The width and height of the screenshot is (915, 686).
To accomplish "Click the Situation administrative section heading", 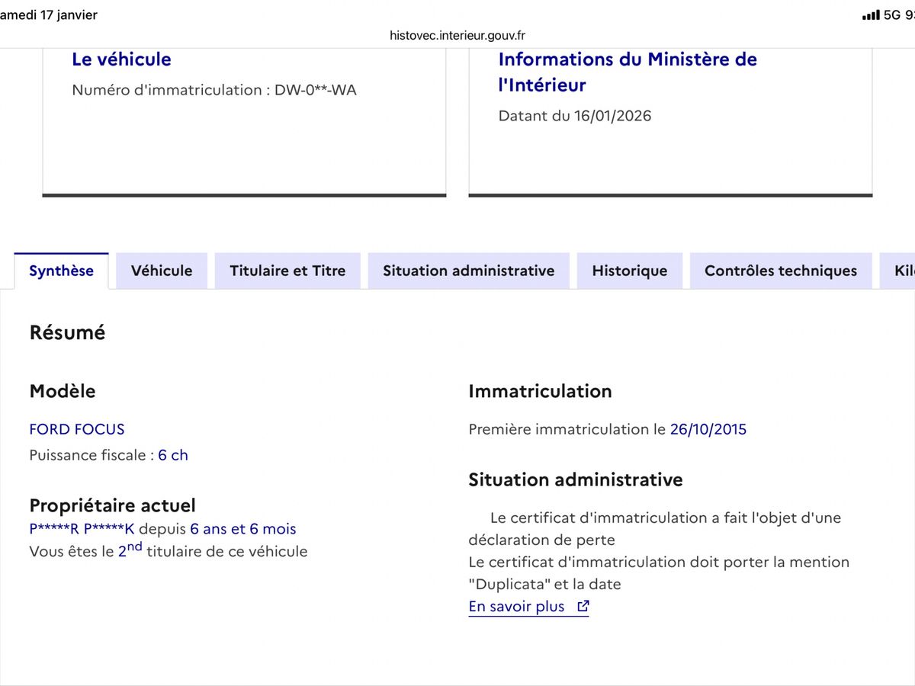I will (576, 479).
